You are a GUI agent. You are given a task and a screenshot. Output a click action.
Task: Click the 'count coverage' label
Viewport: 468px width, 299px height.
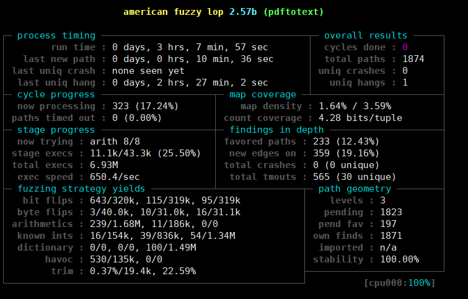pos(263,118)
